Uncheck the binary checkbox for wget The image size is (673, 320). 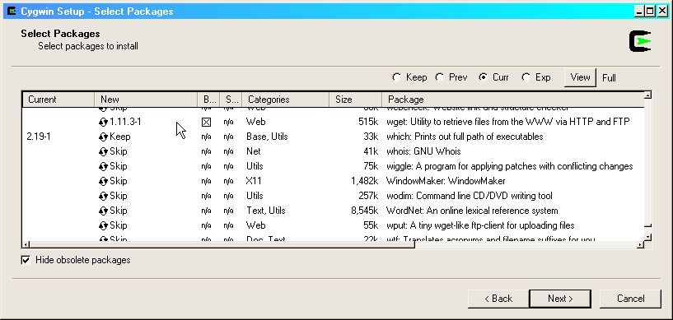coord(206,122)
